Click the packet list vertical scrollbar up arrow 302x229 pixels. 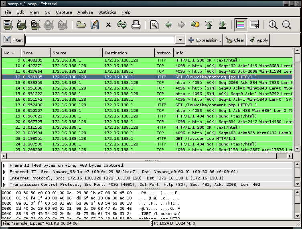coord(297,51)
